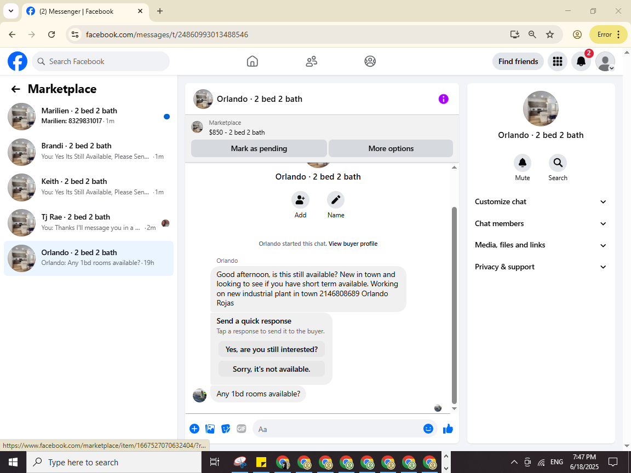
Task: Click More options button
Action: (391, 148)
